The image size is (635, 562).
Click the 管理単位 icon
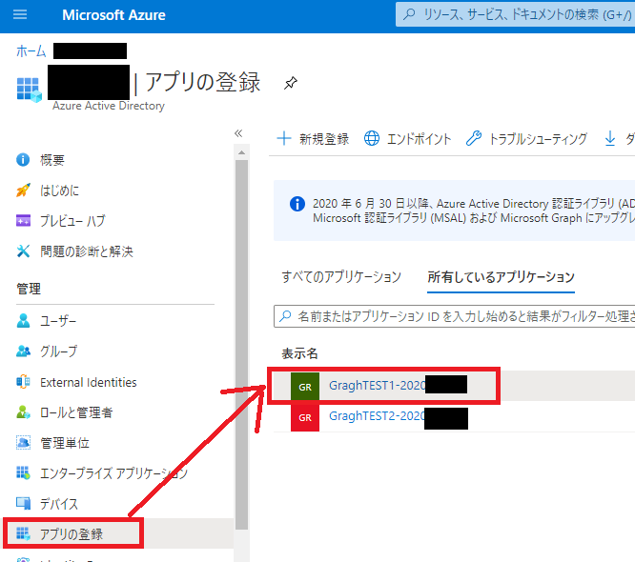[23, 442]
